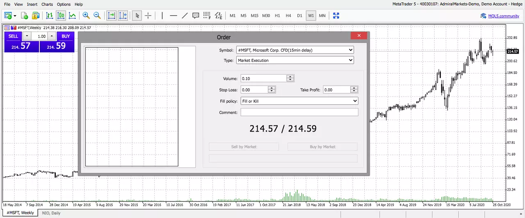Adjust Volume spinner arrows
525x218 pixels.
290,78
